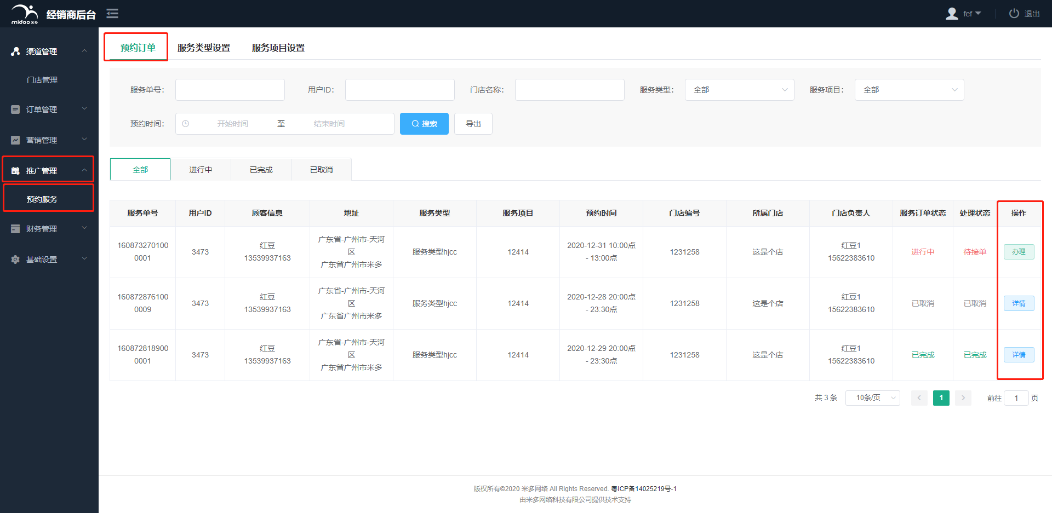Click the 2020-12-31 10:00点 appointment cell

tap(601, 252)
